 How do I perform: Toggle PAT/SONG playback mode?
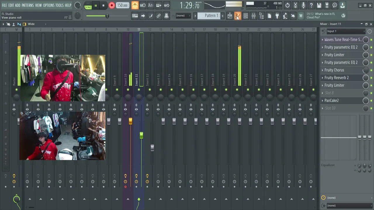(x=88, y=6)
